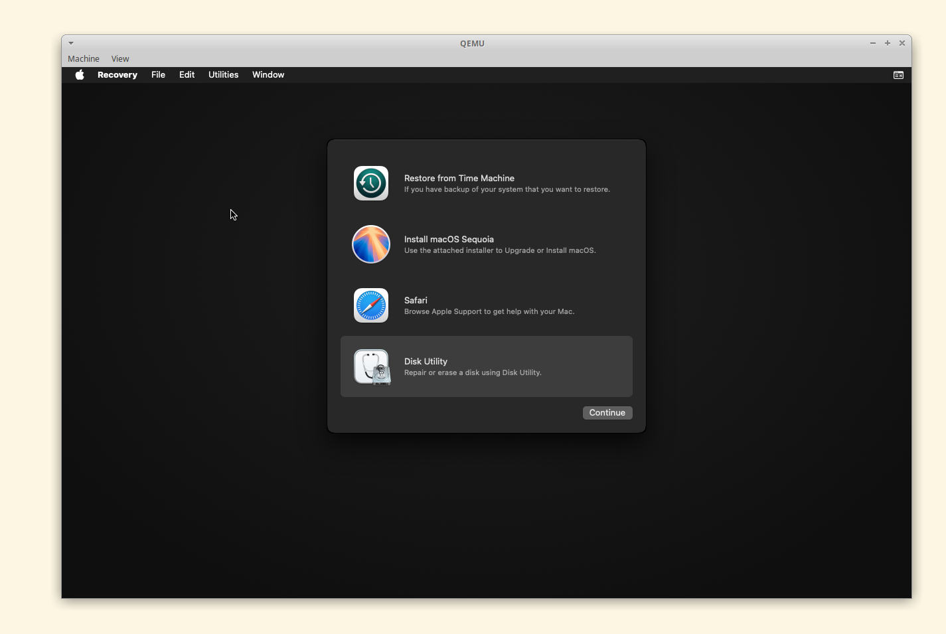The height and width of the screenshot is (634, 946).
Task: Open the Utilities menu
Action: (223, 75)
